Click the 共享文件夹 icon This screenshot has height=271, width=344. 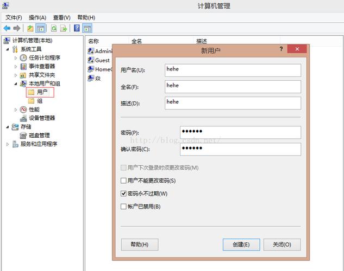click(23, 75)
